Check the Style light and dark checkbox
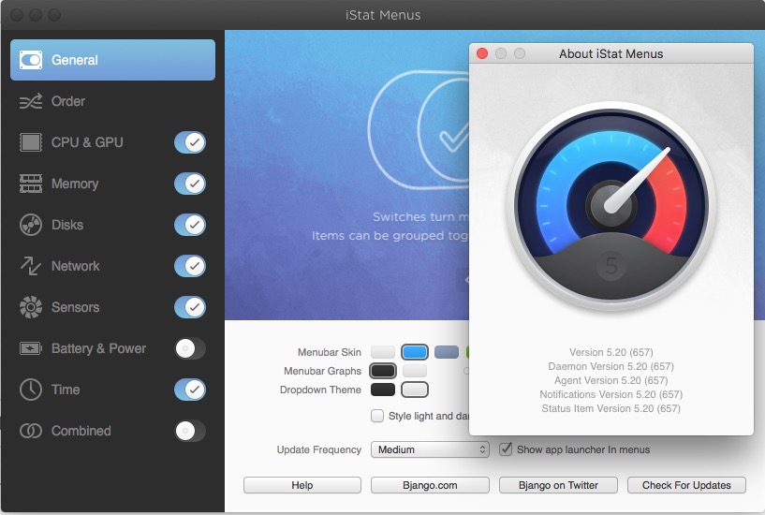Image resolution: width=765 pixels, height=515 pixels. click(377, 416)
